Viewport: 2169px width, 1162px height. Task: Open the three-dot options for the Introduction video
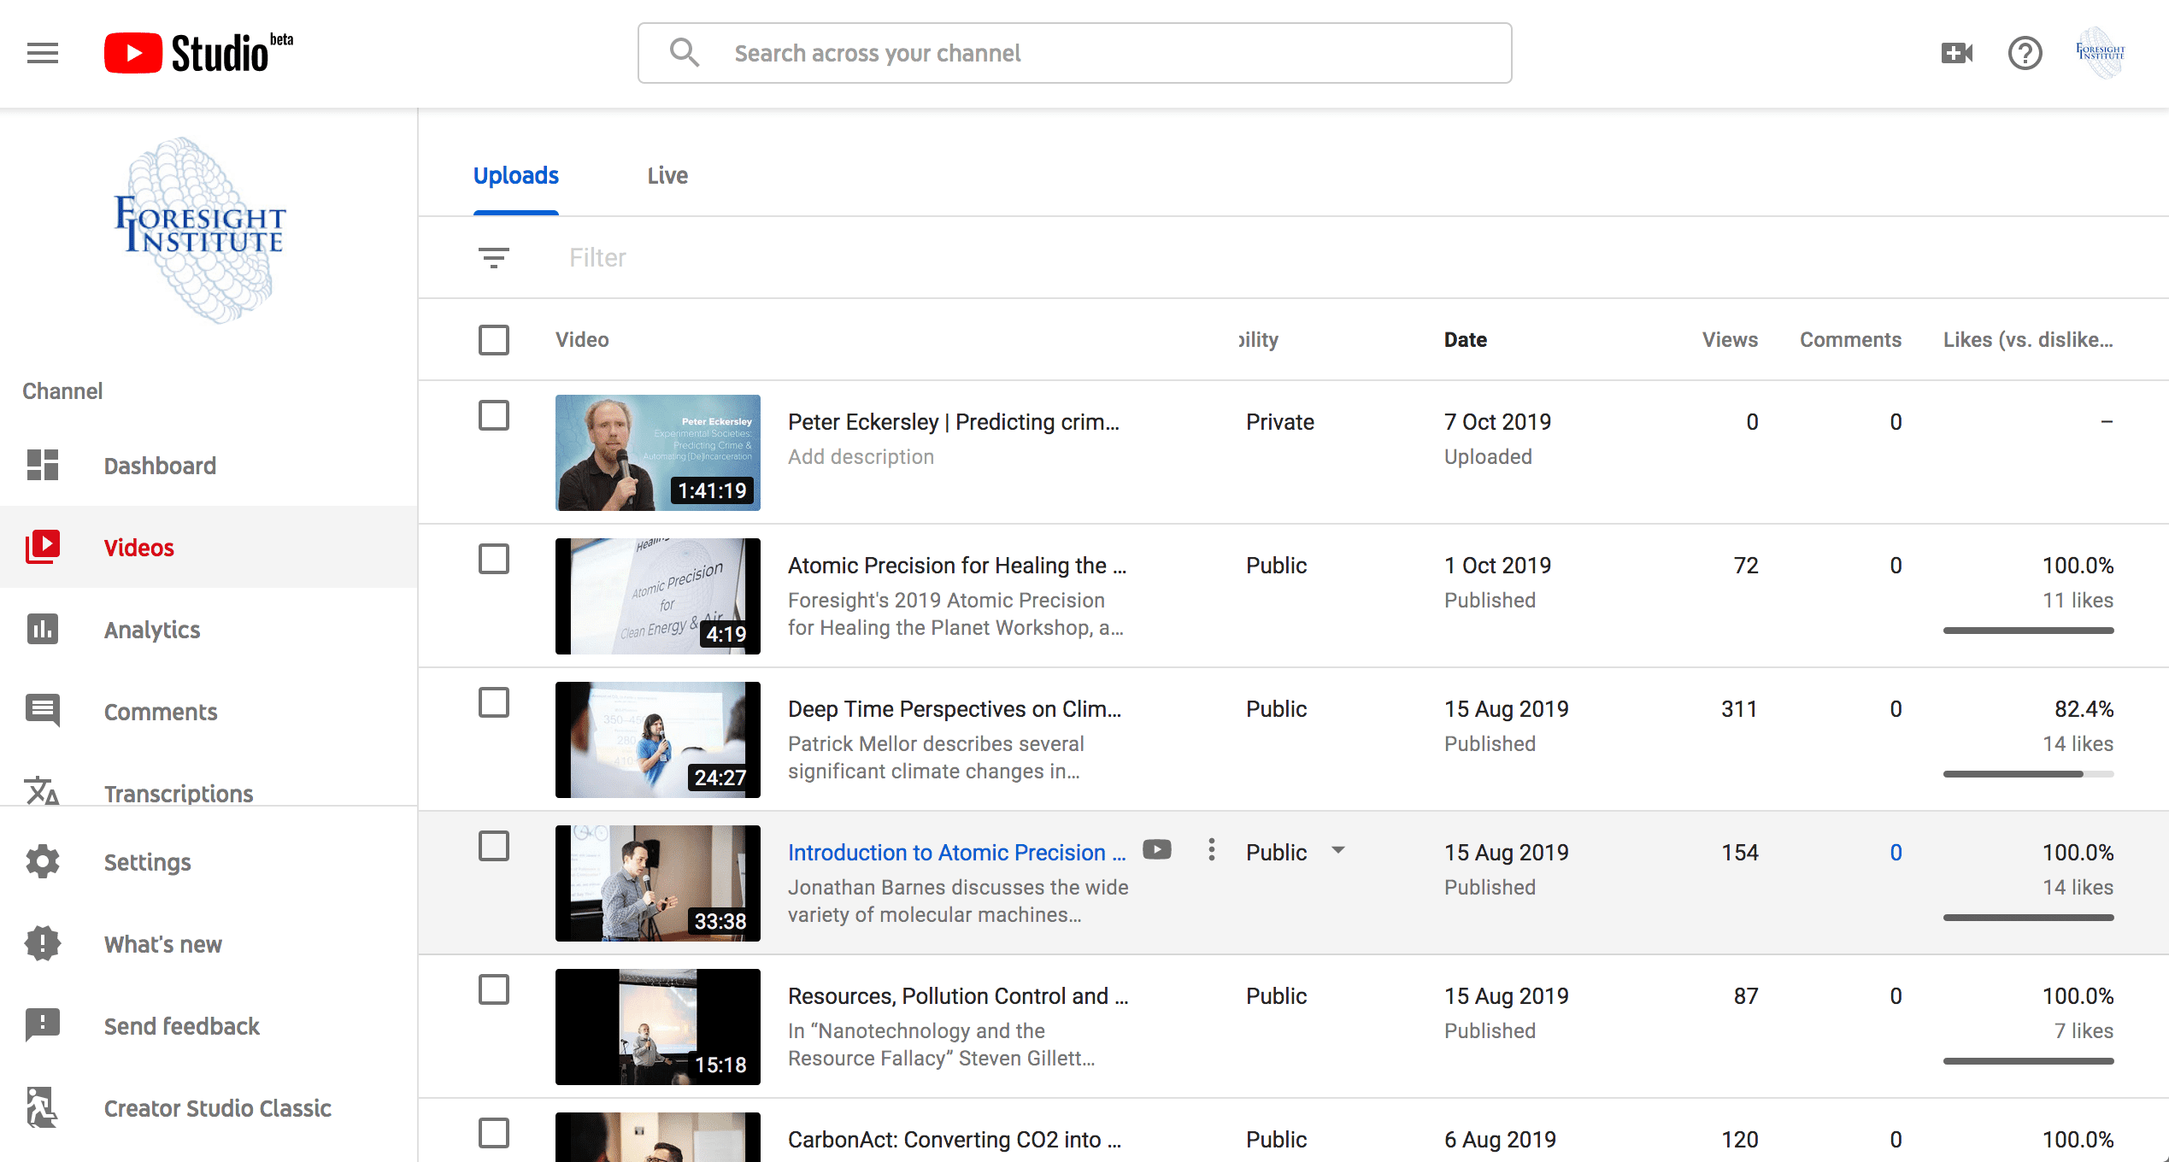[1211, 849]
